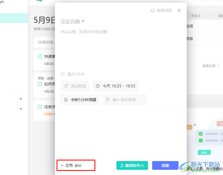Click 邀请协作人 button
This screenshot has height=175, width=223.
(132, 165)
